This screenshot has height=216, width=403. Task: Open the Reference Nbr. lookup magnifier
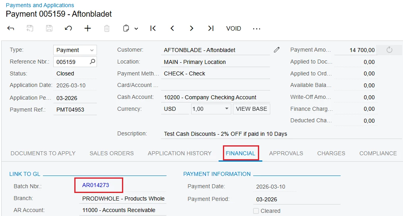click(x=93, y=62)
